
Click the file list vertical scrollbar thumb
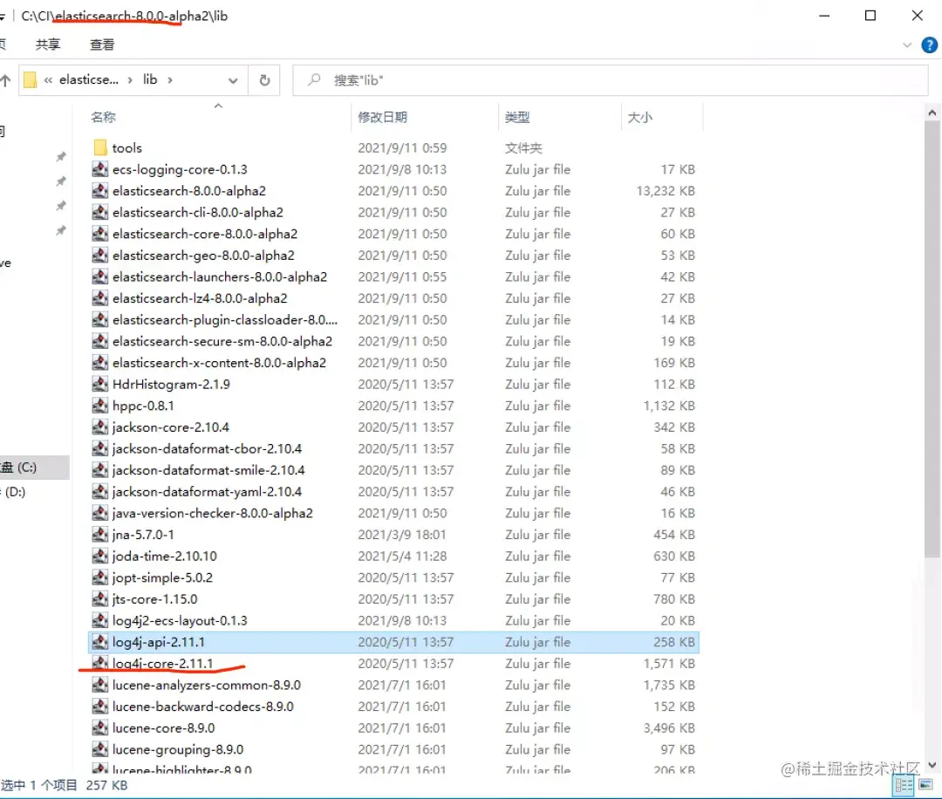click(x=932, y=340)
